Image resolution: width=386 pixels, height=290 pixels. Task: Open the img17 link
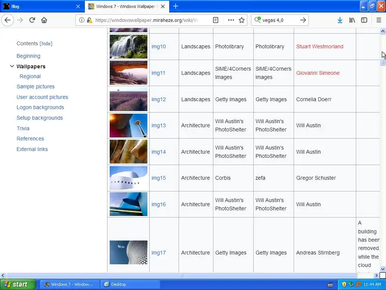tap(159, 253)
